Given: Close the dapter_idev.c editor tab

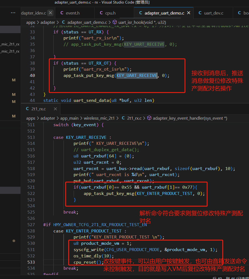Looking at the screenshot, I should (x=51, y=13).
